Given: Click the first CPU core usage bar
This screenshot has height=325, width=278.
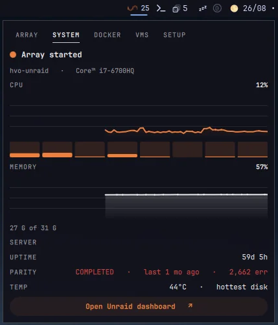Looking at the screenshot, I should (25, 149).
